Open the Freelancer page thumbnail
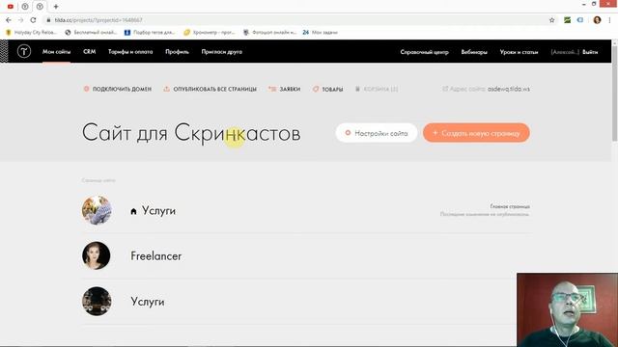 (x=97, y=255)
